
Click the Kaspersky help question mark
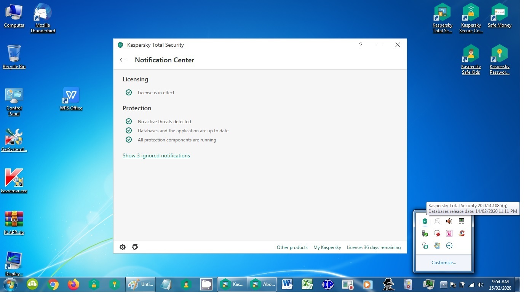(361, 45)
